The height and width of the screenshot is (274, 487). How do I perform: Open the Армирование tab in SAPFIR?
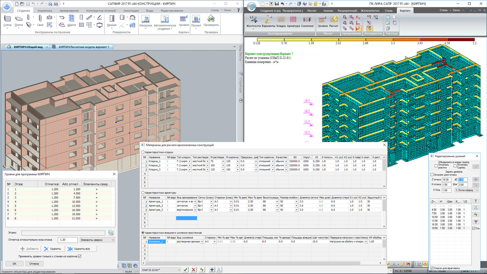point(69,11)
